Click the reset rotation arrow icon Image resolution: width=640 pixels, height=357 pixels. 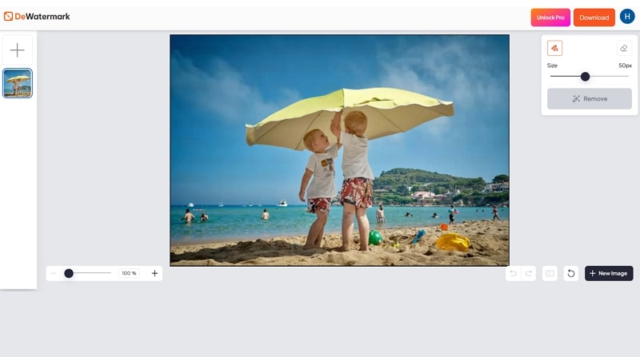tap(571, 273)
